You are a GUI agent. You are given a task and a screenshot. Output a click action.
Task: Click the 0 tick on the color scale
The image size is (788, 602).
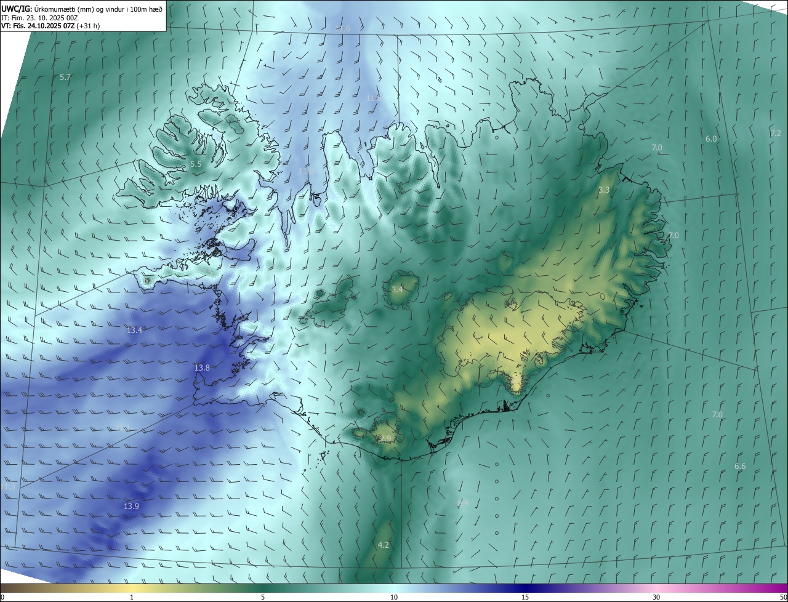click(2, 597)
